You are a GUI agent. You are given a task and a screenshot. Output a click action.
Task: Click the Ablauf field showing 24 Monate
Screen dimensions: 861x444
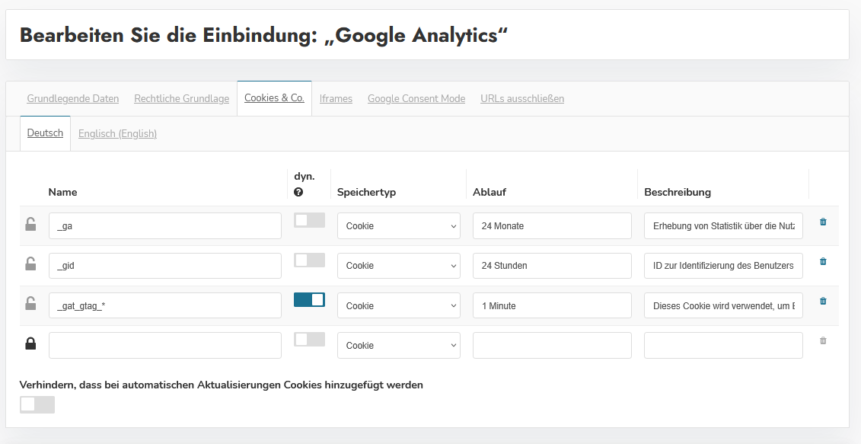coord(552,226)
